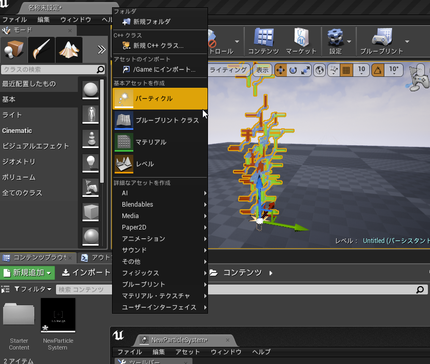Open the コンテンツ toolbar button
Screen dimensions: 430x364
click(263, 41)
